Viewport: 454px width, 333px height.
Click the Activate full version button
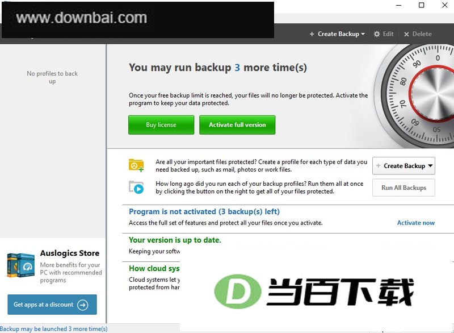coord(237,125)
